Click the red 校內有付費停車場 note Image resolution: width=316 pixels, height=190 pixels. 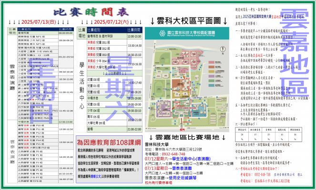158,183
